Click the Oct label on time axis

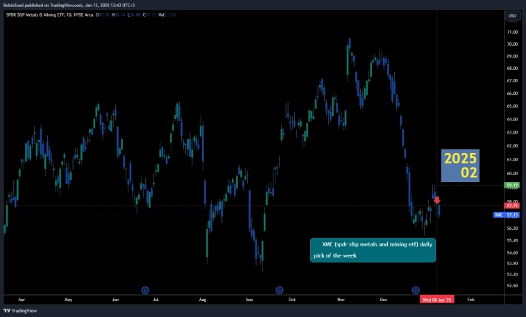point(292,300)
